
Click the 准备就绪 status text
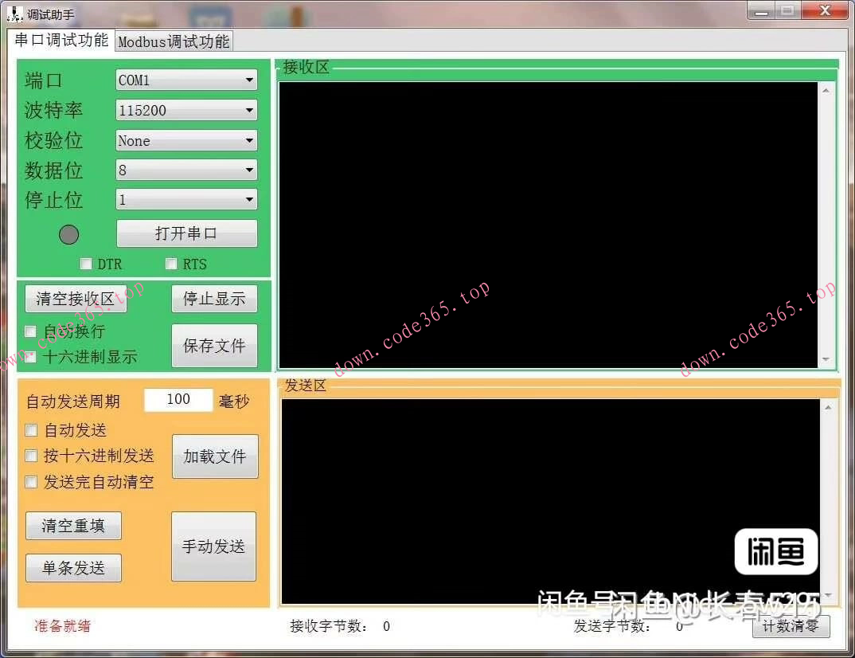point(62,626)
